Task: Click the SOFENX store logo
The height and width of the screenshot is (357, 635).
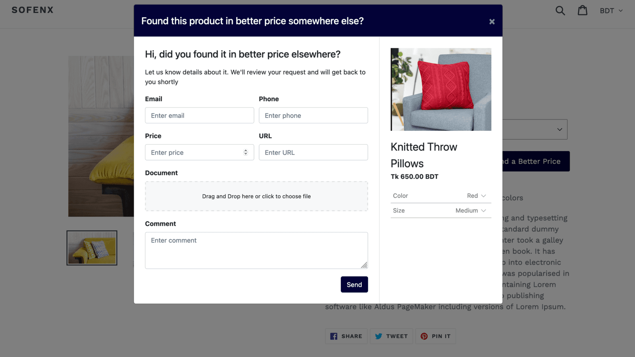Action: pos(33,10)
